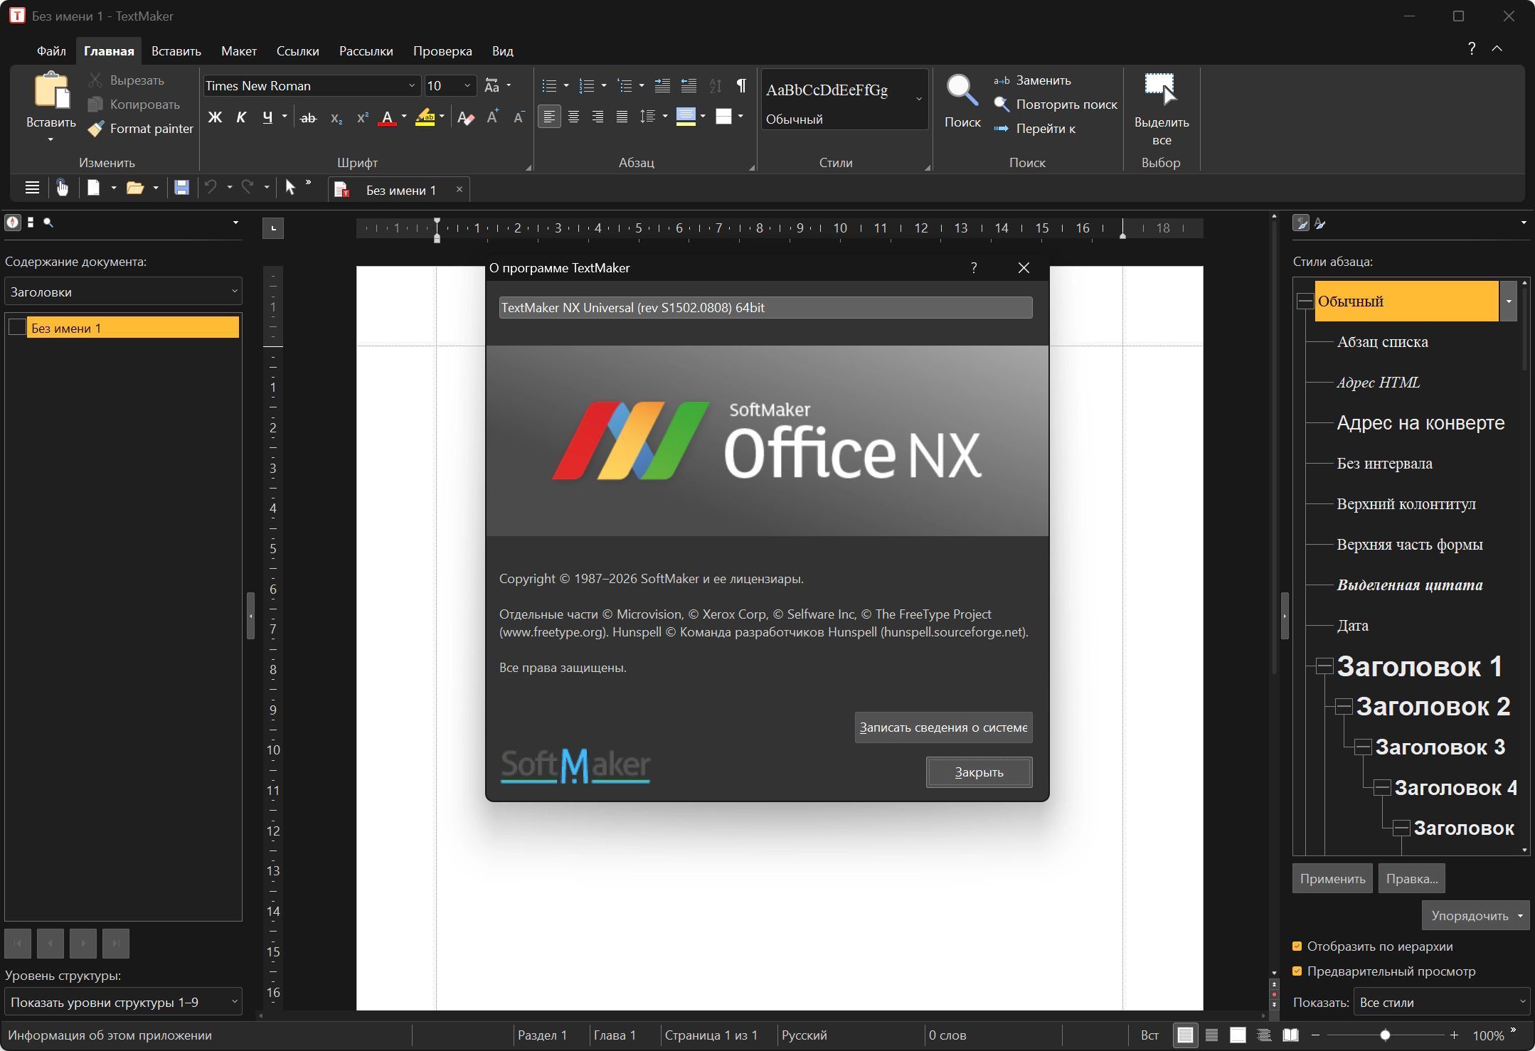Apply the red font color swatch
The width and height of the screenshot is (1535, 1051).
[387, 118]
